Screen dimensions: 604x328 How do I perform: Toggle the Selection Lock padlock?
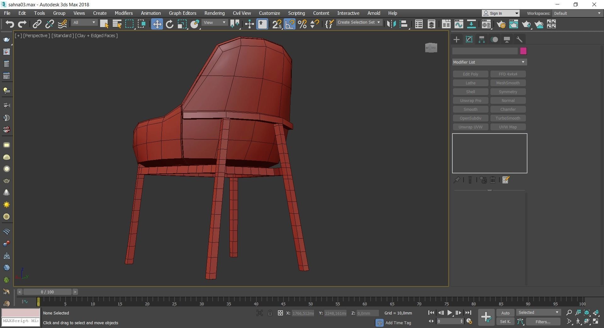point(270,313)
